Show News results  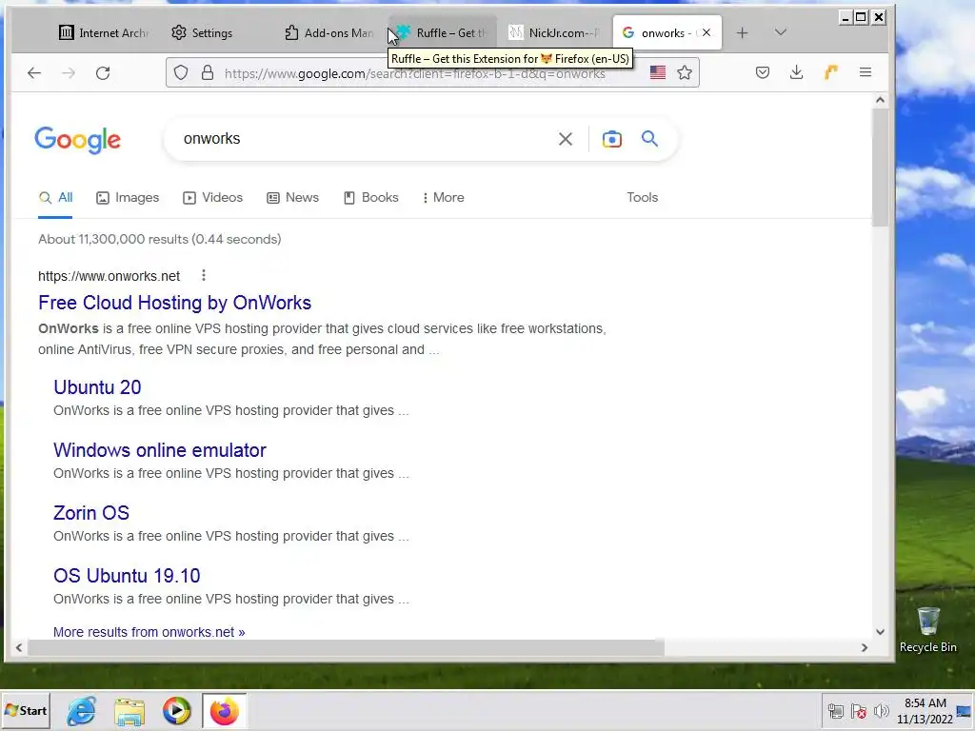coord(293,198)
